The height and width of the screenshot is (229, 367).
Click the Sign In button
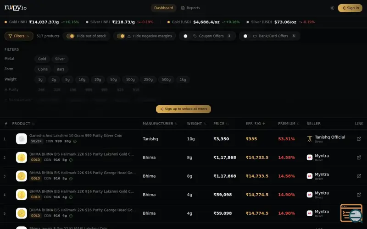pos(350,8)
